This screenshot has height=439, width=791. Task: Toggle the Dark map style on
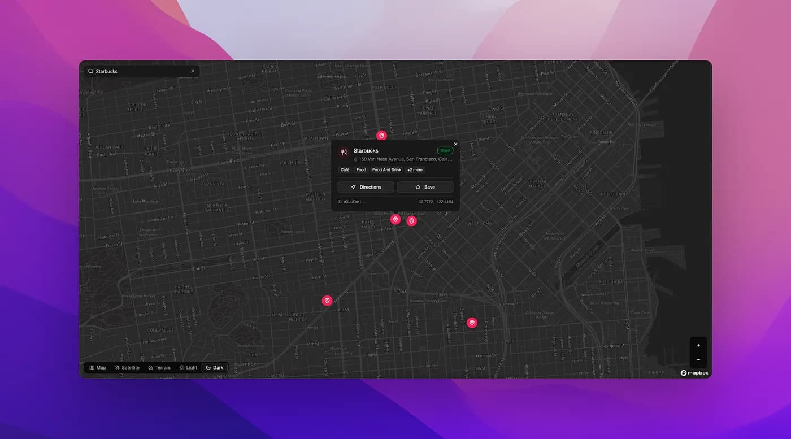(215, 367)
